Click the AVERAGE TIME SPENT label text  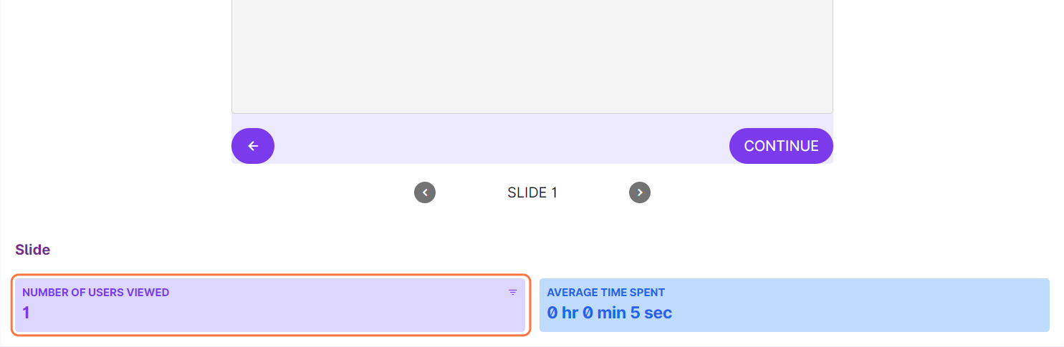[606, 292]
